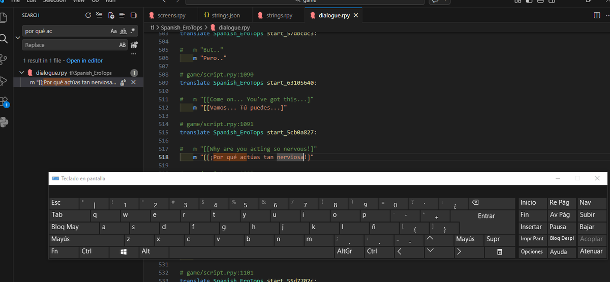
Task: Click 'Open in editor' link
Action: point(84,60)
